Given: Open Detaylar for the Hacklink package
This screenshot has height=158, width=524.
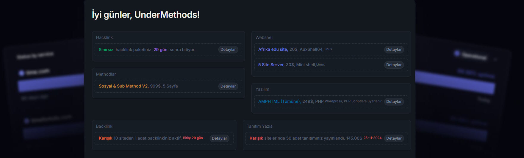Looking at the screenshot, I should tap(228, 50).
